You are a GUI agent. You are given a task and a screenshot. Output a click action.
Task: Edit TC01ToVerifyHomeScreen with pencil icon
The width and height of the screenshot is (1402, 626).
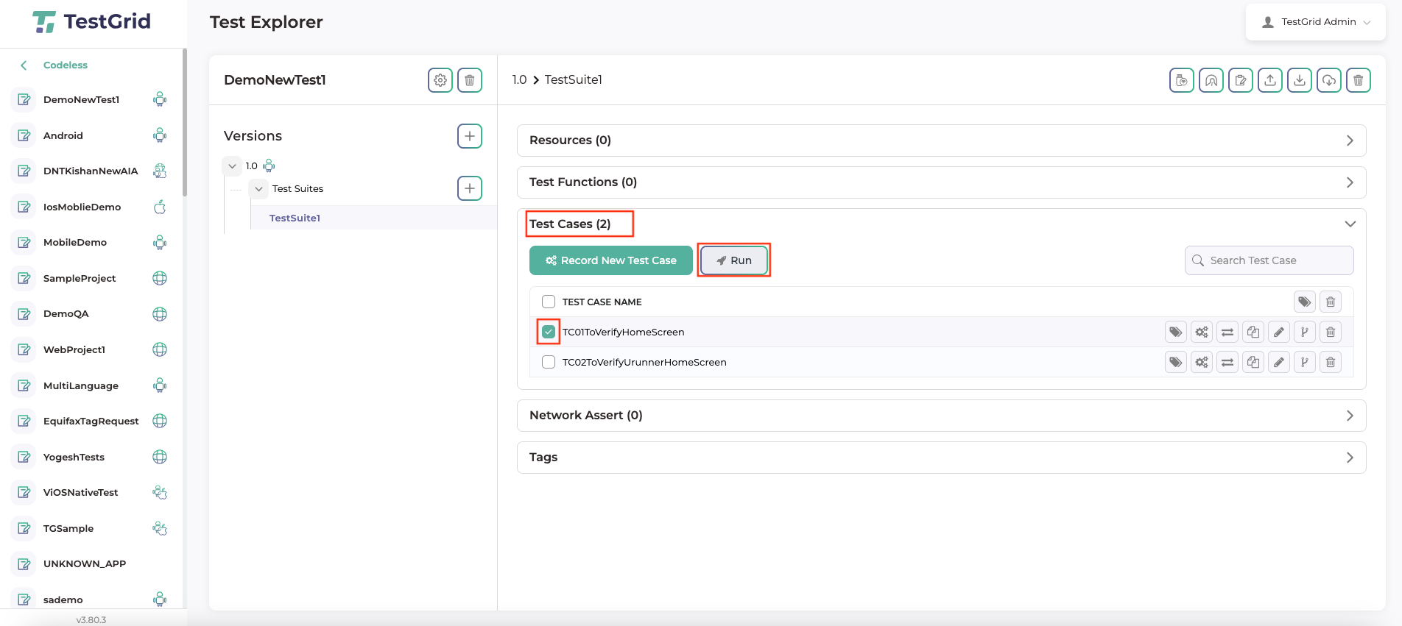click(1279, 332)
